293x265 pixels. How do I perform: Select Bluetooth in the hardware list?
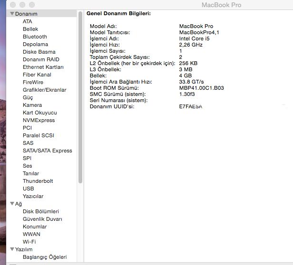pyautogui.click(x=35, y=37)
